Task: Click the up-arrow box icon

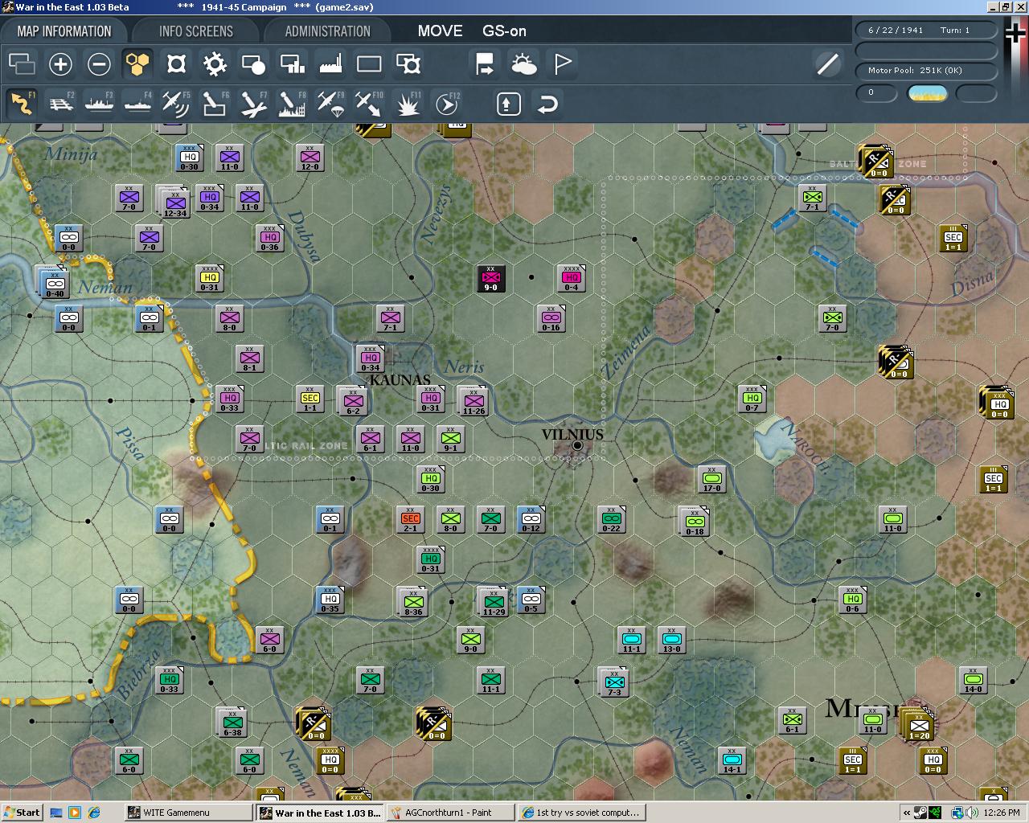Action: [x=509, y=104]
